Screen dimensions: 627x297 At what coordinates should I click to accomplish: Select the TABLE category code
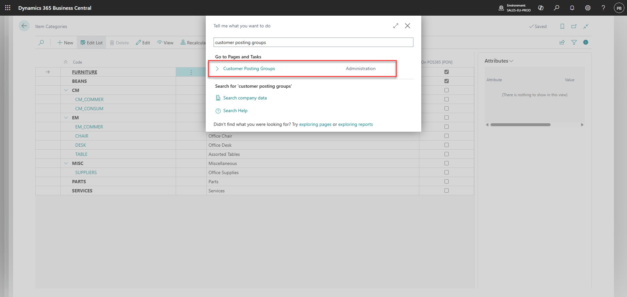(81, 154)
